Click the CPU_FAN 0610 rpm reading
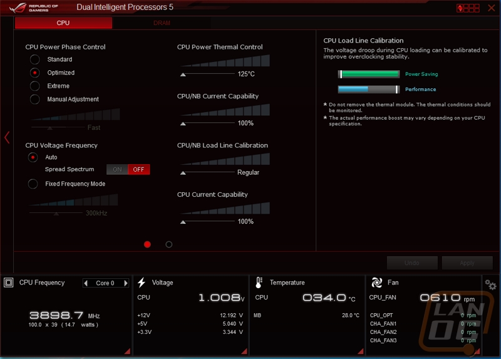Viewport: 501px width, 359px height. 447,298
